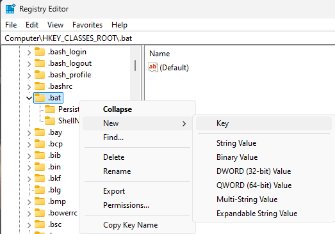Select Export from the context menu
The width and height of the screenshot is (335, 234).
tap(137, 191)
